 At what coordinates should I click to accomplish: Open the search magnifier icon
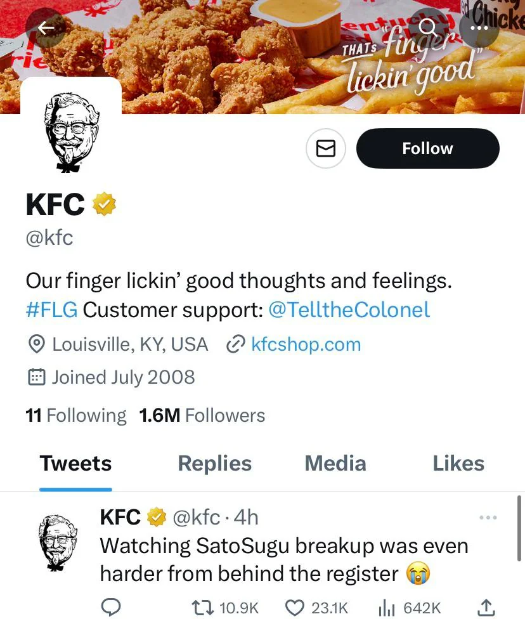pyautogui.click(x=429, y=27)
